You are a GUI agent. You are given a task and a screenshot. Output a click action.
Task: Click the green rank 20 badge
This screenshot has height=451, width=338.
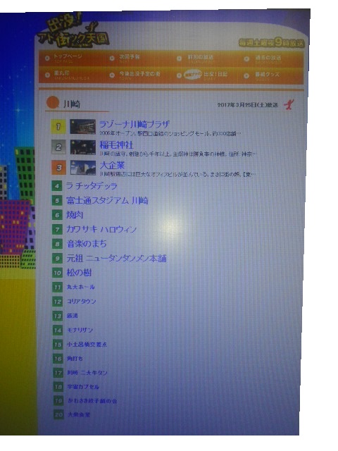[58, 414]
